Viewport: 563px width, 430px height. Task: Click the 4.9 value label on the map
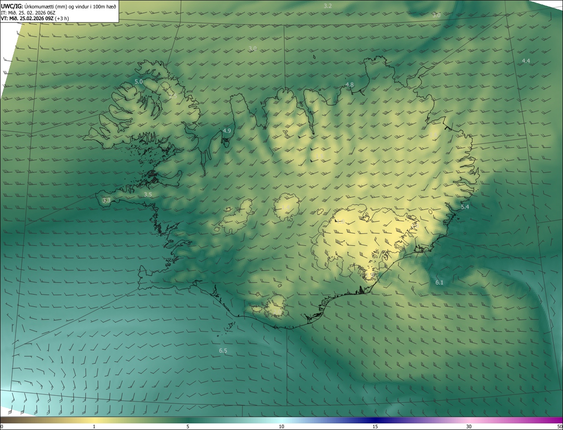click(227, 131)
